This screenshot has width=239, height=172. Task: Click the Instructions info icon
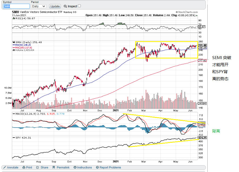coord(75,167)
